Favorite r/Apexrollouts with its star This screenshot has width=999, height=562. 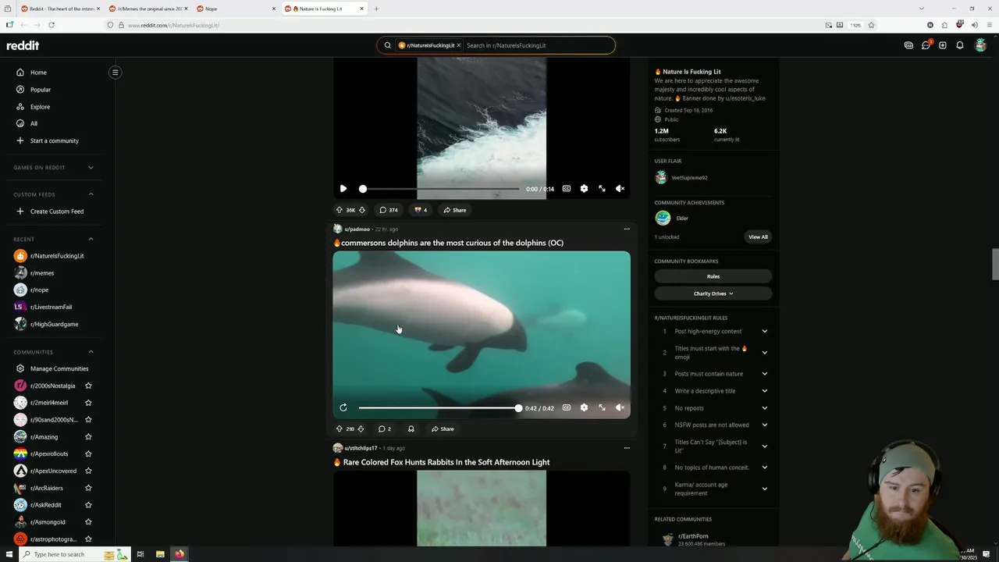(x=88, y=454)
